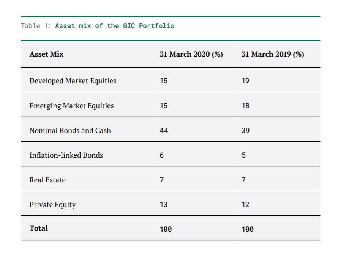The image size is (338, 264).
Task: Select the Inflation-linked Bonds row label
Action: pos(66,155)
